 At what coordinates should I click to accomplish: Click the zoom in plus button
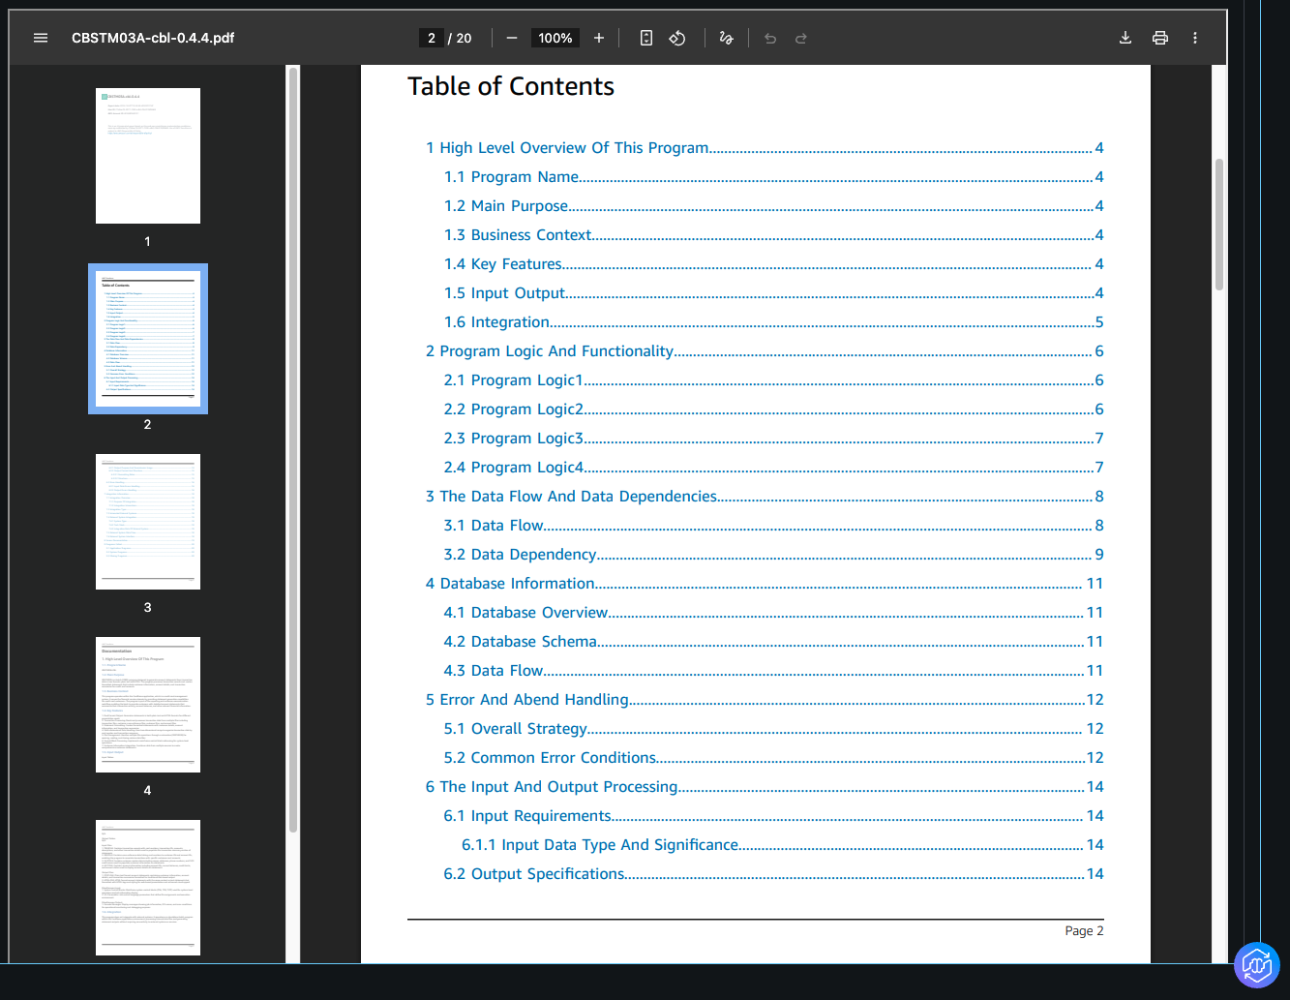point(599,38)
